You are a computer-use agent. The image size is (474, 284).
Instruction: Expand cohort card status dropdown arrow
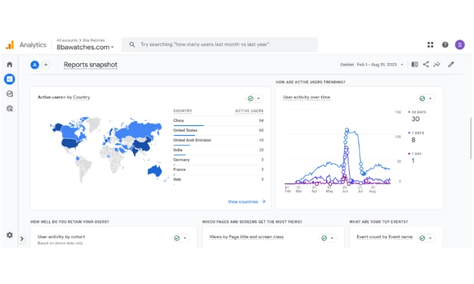185,238
